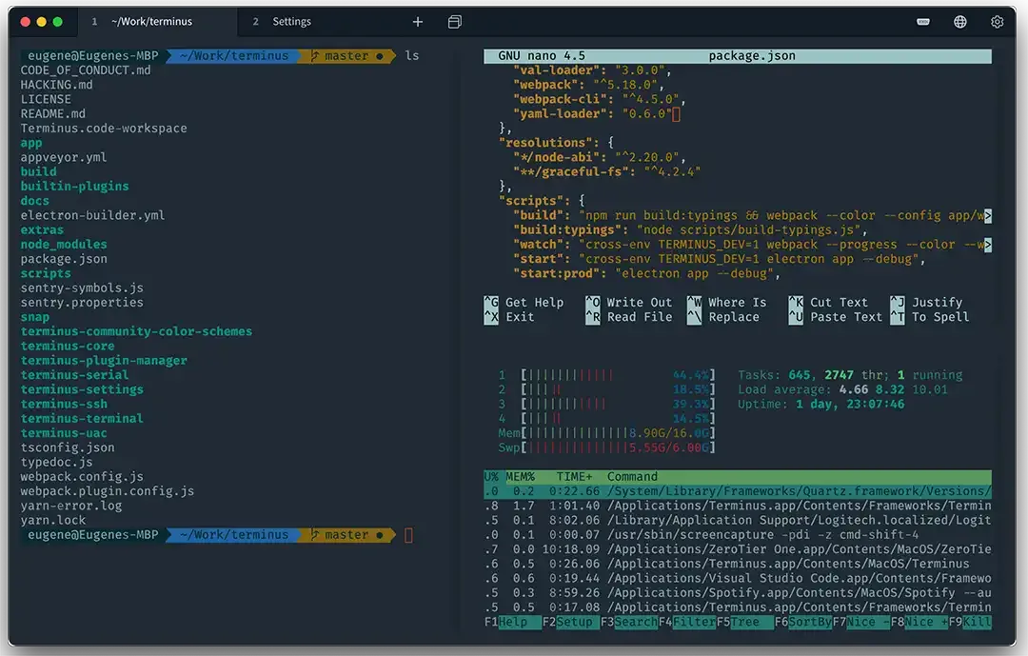1028x656 pixels.
Task: Click CPU 1 usage meter in htop
Action: coord(606,375)
